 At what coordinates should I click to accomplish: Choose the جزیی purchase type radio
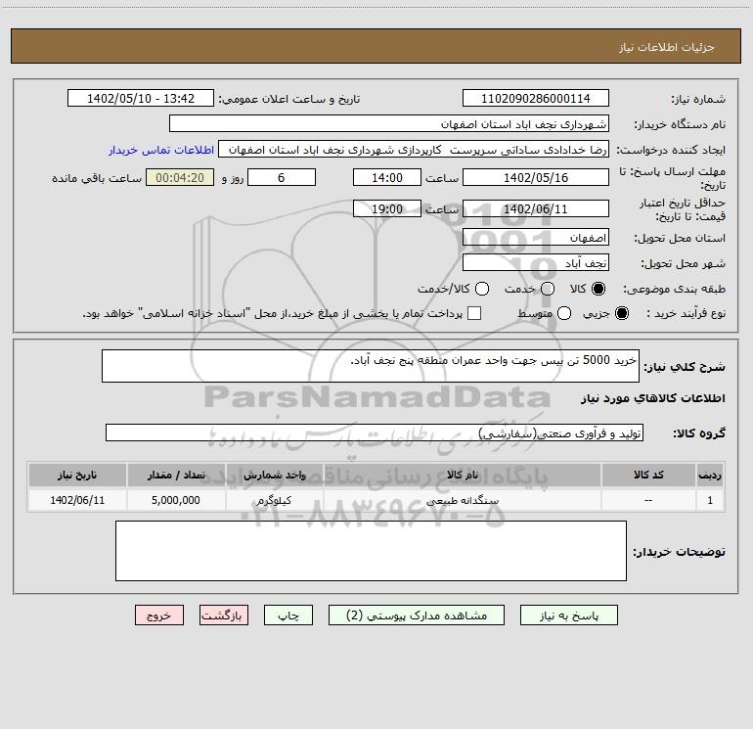622,313
